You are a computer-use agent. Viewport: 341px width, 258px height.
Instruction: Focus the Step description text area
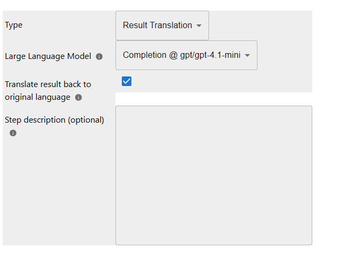click(x=213, y=175)
